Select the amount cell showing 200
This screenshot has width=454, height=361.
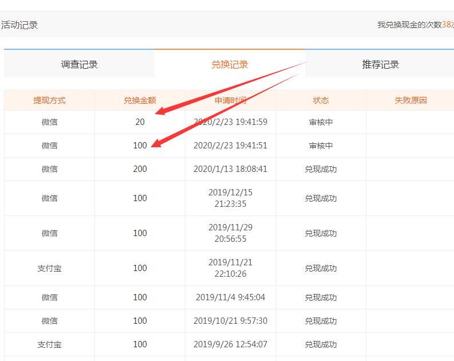point(140,169)
